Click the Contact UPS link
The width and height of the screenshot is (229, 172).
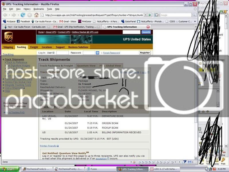point(64,32)
